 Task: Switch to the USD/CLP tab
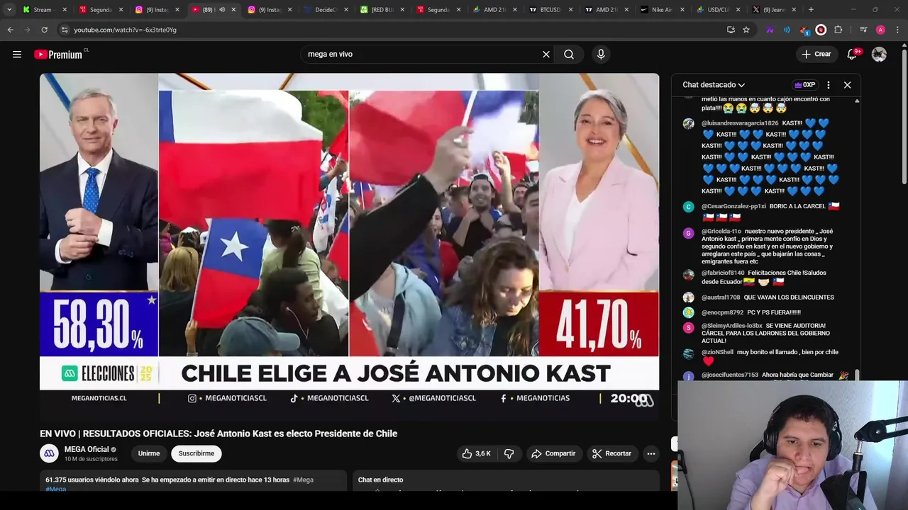click(x=716, y=10)
